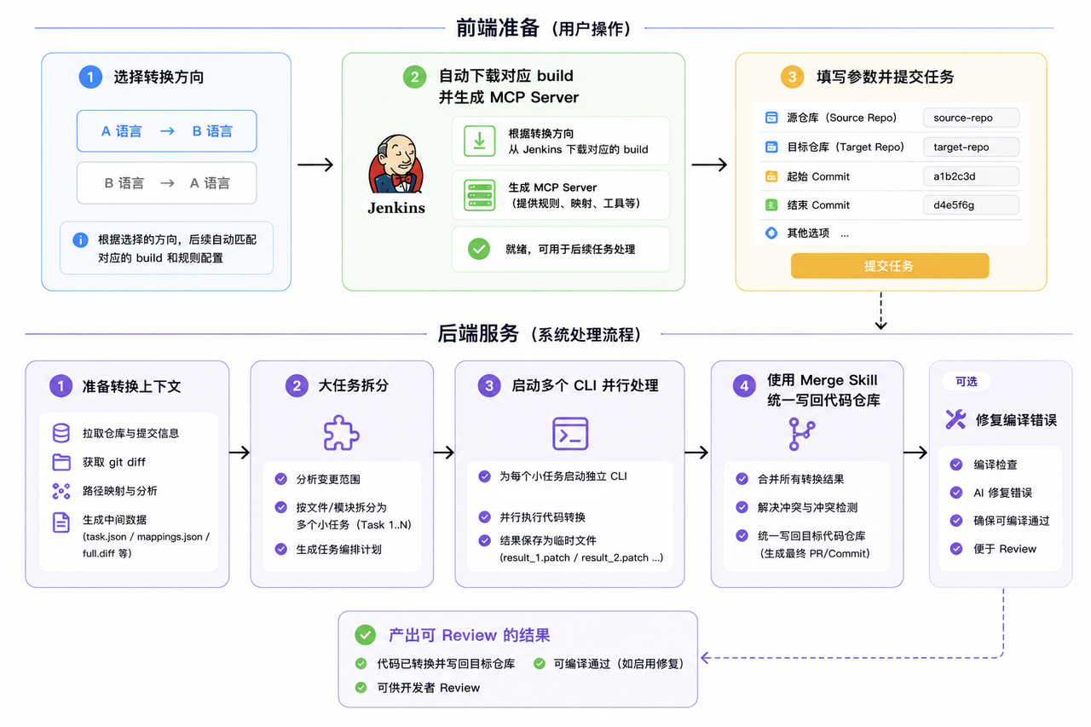Image resolution: width=1091 pixels, height=727 pixels.
Task: Toggle the 编译检查 checkmark
Action: click(956, 464)
